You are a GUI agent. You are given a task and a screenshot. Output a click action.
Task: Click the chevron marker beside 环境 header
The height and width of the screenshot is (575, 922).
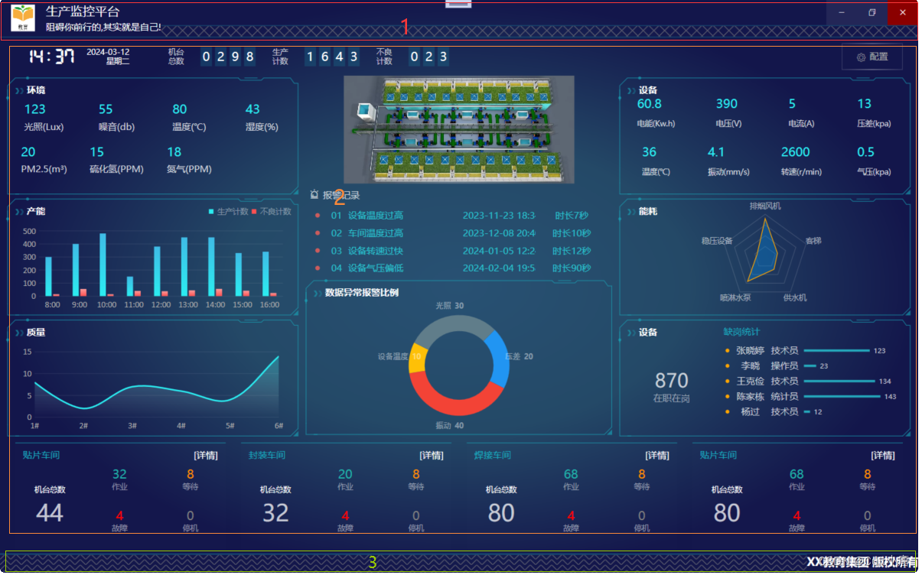(20, 90)
